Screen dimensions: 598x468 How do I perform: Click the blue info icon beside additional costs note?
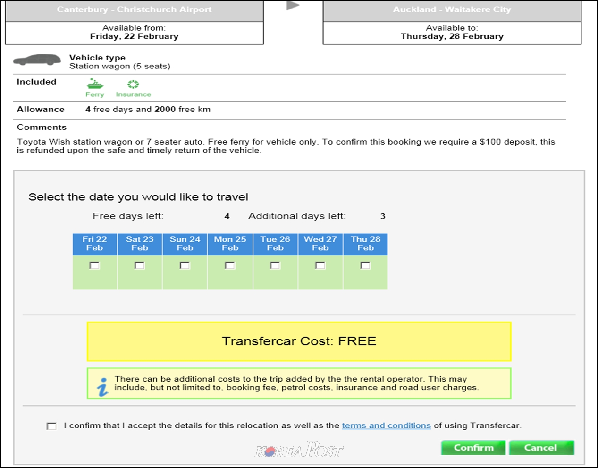pos(102,387)
